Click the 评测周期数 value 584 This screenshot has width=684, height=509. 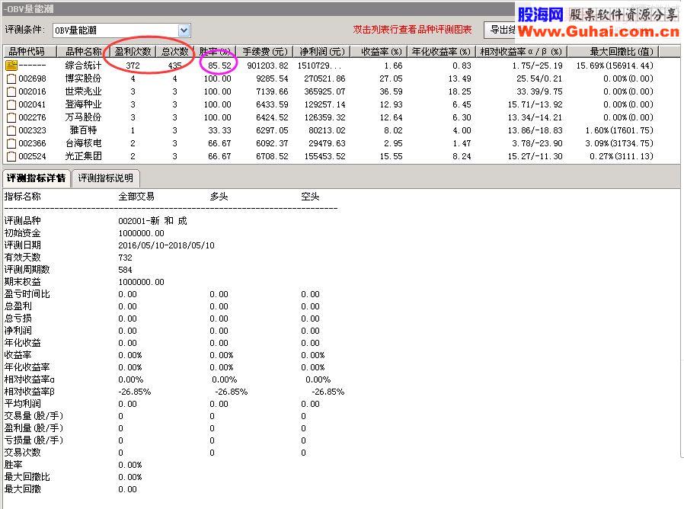point(125,270)
